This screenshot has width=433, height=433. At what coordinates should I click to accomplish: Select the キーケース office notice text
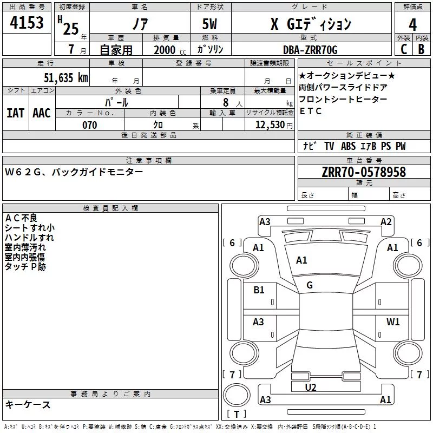[x=28, y=405]
